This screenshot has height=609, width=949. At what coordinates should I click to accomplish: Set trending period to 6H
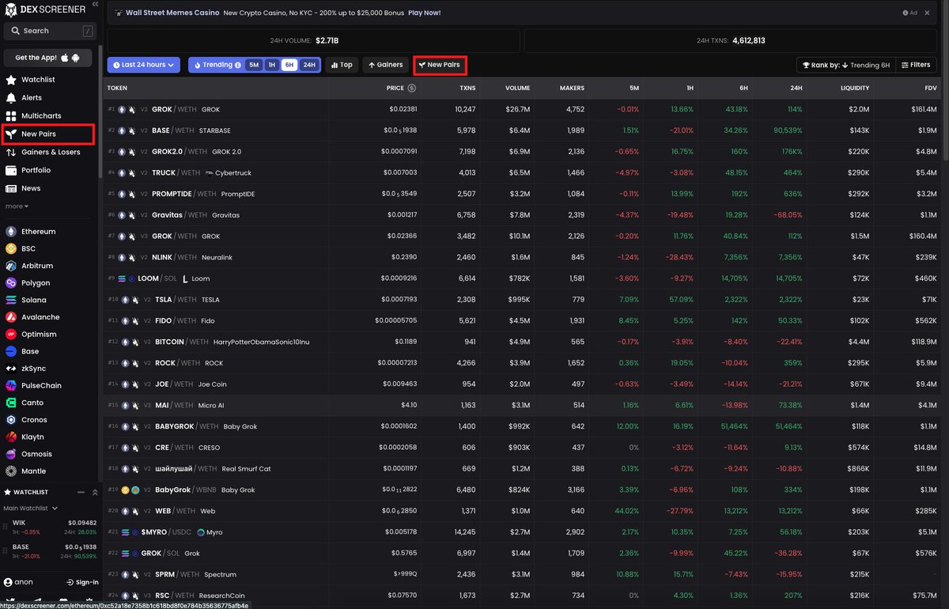(x=289, y=65)
